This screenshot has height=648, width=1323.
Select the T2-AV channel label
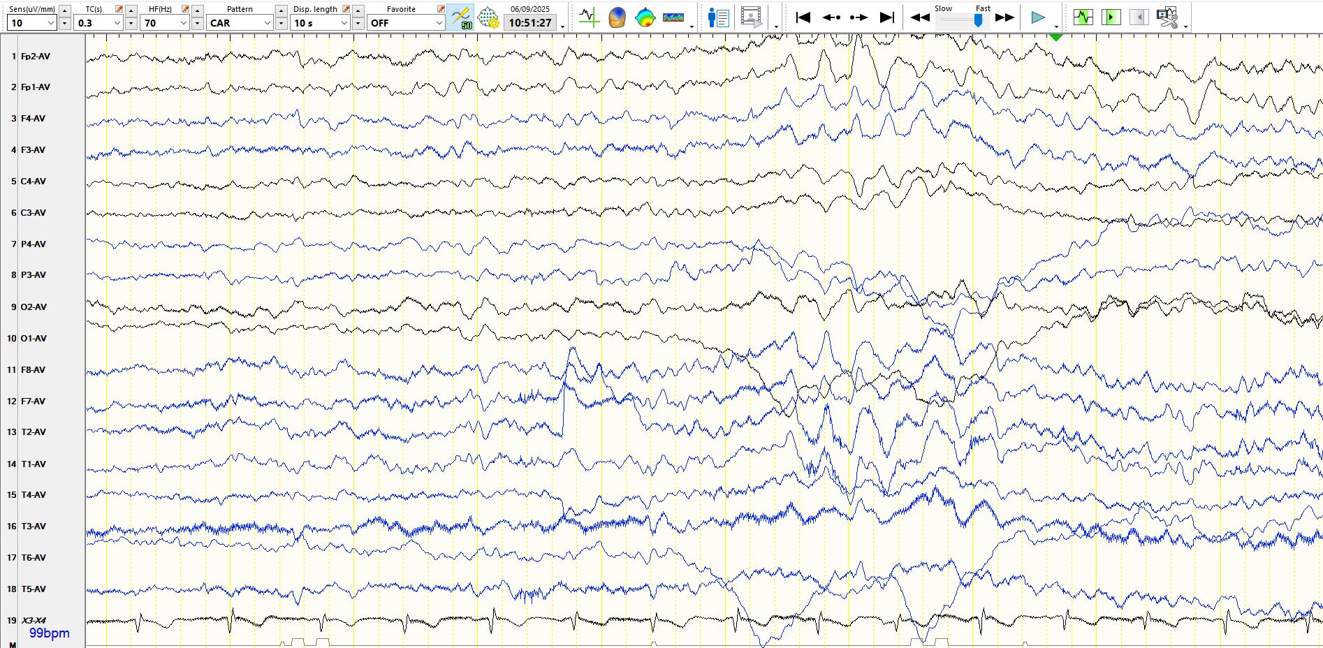coord(33,432)
